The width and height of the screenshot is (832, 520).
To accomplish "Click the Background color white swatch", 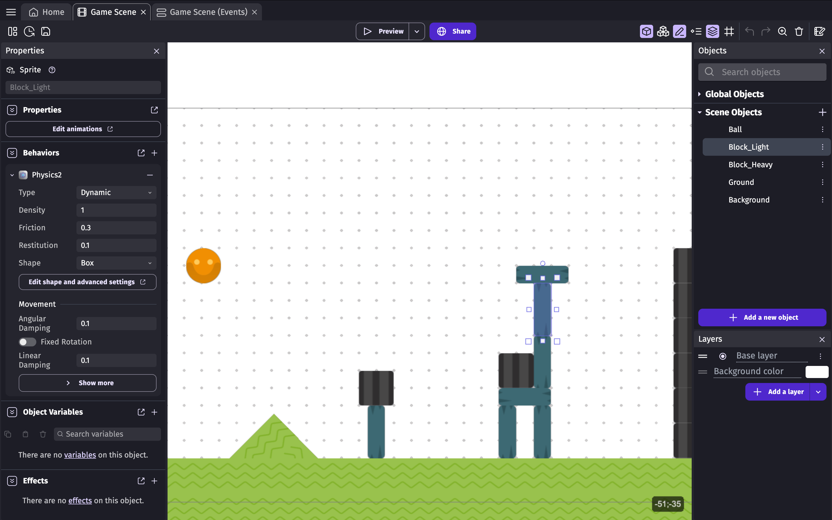I will pyautogui.click(x=817, y=371).
